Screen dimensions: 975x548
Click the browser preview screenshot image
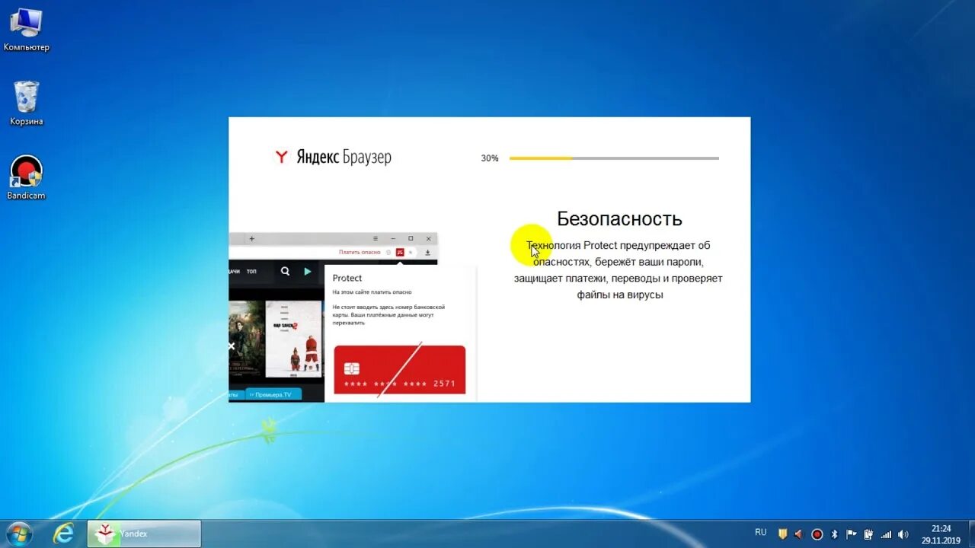click(353, 317)
